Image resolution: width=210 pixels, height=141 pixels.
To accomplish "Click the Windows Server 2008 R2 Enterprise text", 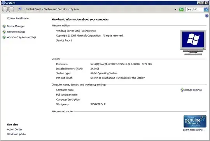I will [x=76, y=31].
